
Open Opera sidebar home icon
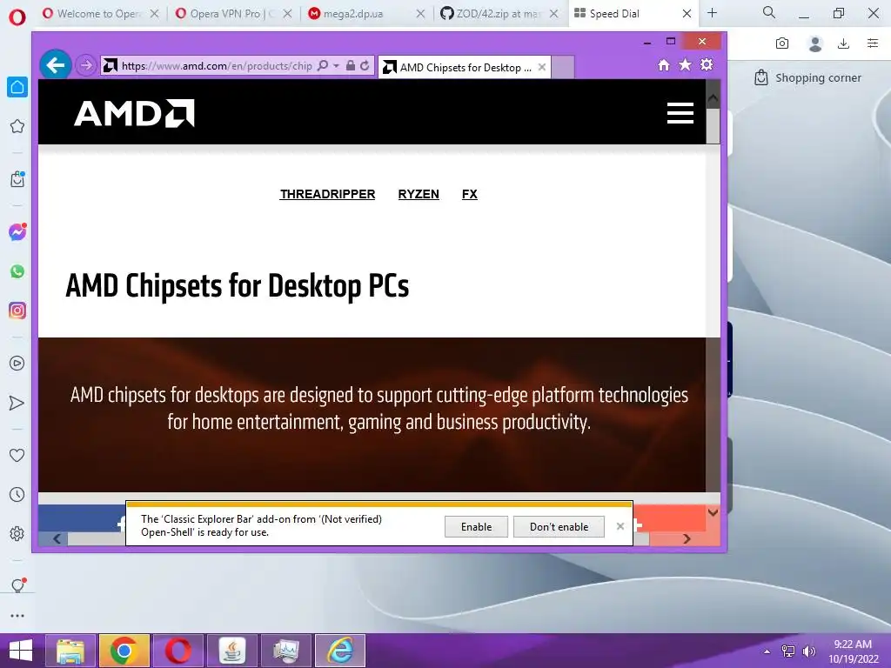coord(17,87)
